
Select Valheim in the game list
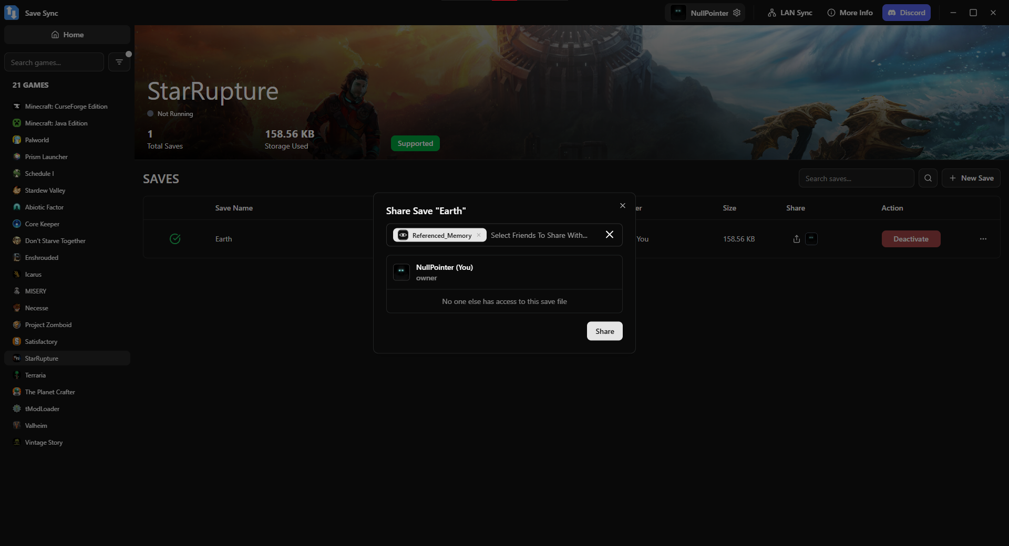[67, 426]
